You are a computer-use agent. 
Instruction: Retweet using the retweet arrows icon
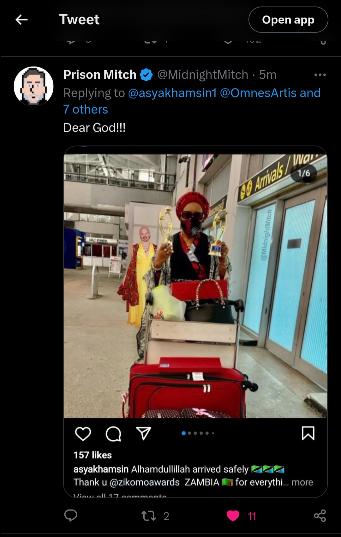(x=148, y=516)
